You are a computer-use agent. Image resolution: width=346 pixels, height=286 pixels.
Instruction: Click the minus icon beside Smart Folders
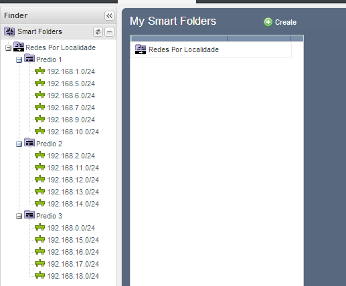point(109,31)
